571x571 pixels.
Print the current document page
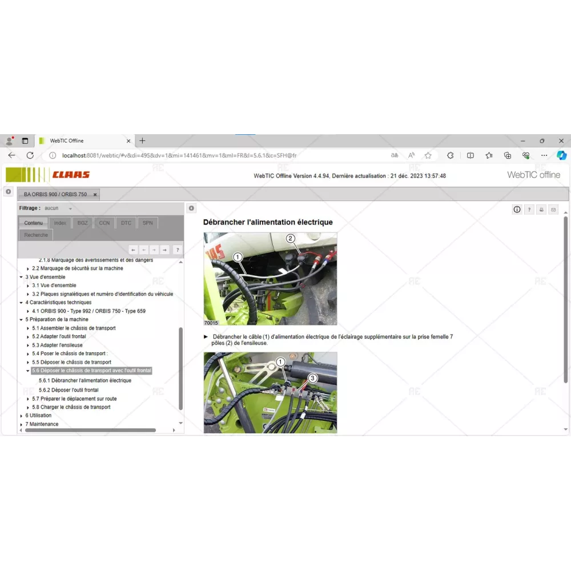pos(541,210)
